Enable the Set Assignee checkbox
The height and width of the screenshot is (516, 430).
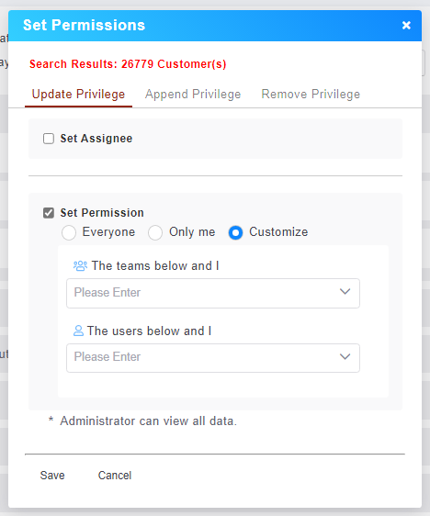click(49, 139)
